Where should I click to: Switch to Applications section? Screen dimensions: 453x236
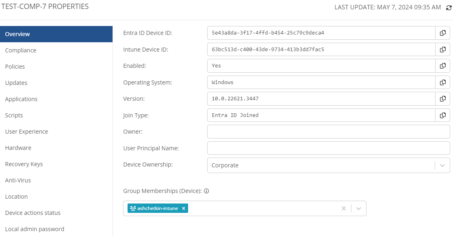56,99
